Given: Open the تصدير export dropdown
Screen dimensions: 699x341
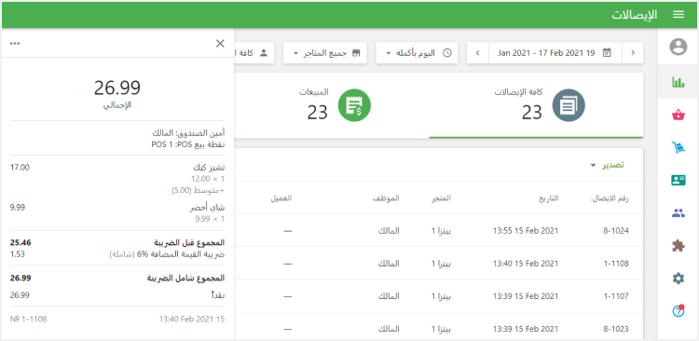Looking at the screenshot, I should click(607, 165).
